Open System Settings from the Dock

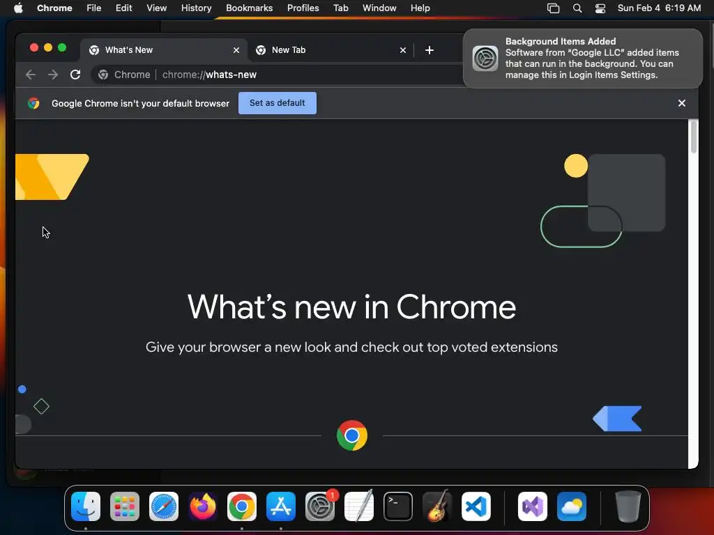pyautogui.click(x=319, y=506)
